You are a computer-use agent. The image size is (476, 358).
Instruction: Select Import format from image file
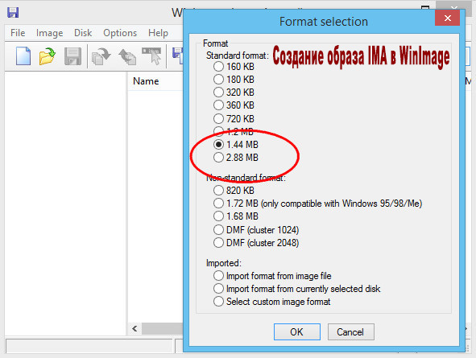272,276
